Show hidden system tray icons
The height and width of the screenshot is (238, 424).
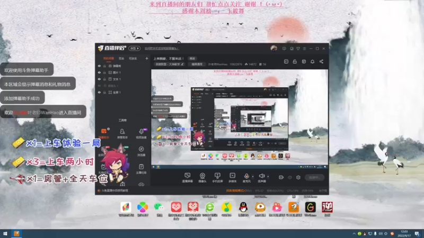coord(354,234)
